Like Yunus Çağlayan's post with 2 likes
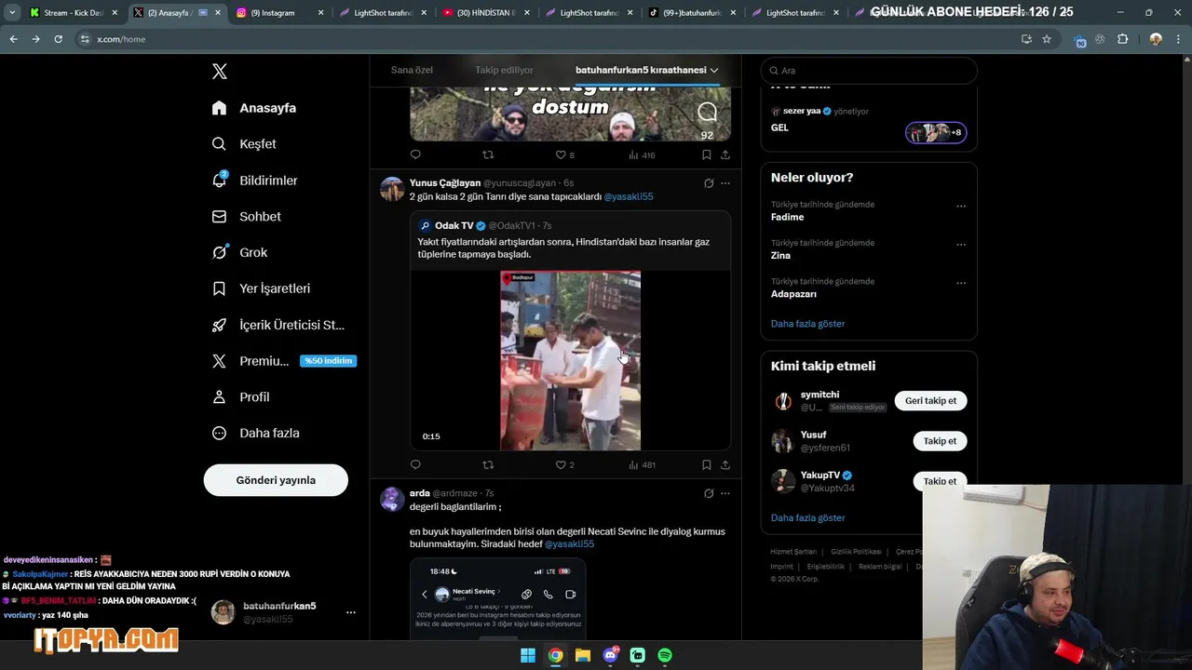This screenshot has width=1192, height=670. click(x=564, y=464)
